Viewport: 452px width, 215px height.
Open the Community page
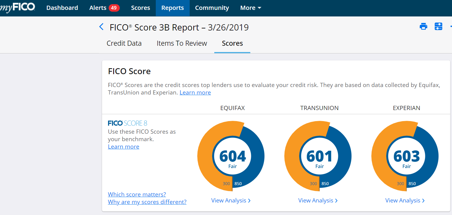[x=212, y=8]
